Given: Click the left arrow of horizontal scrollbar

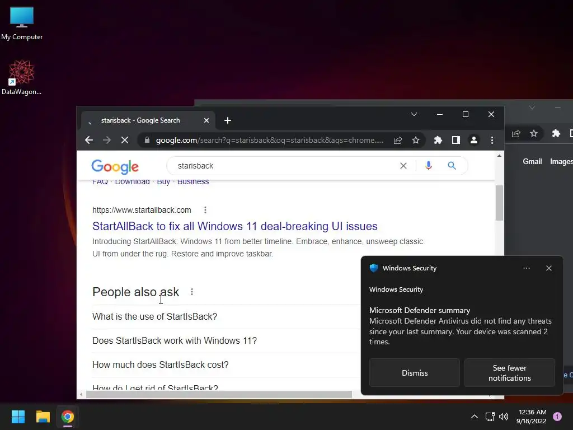Looking at the screenshot, I should [x=81, y=395].
